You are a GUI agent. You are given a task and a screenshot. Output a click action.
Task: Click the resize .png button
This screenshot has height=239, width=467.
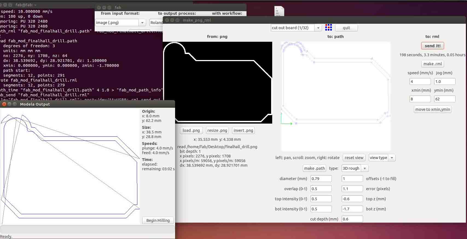click(x=217, y=130)
